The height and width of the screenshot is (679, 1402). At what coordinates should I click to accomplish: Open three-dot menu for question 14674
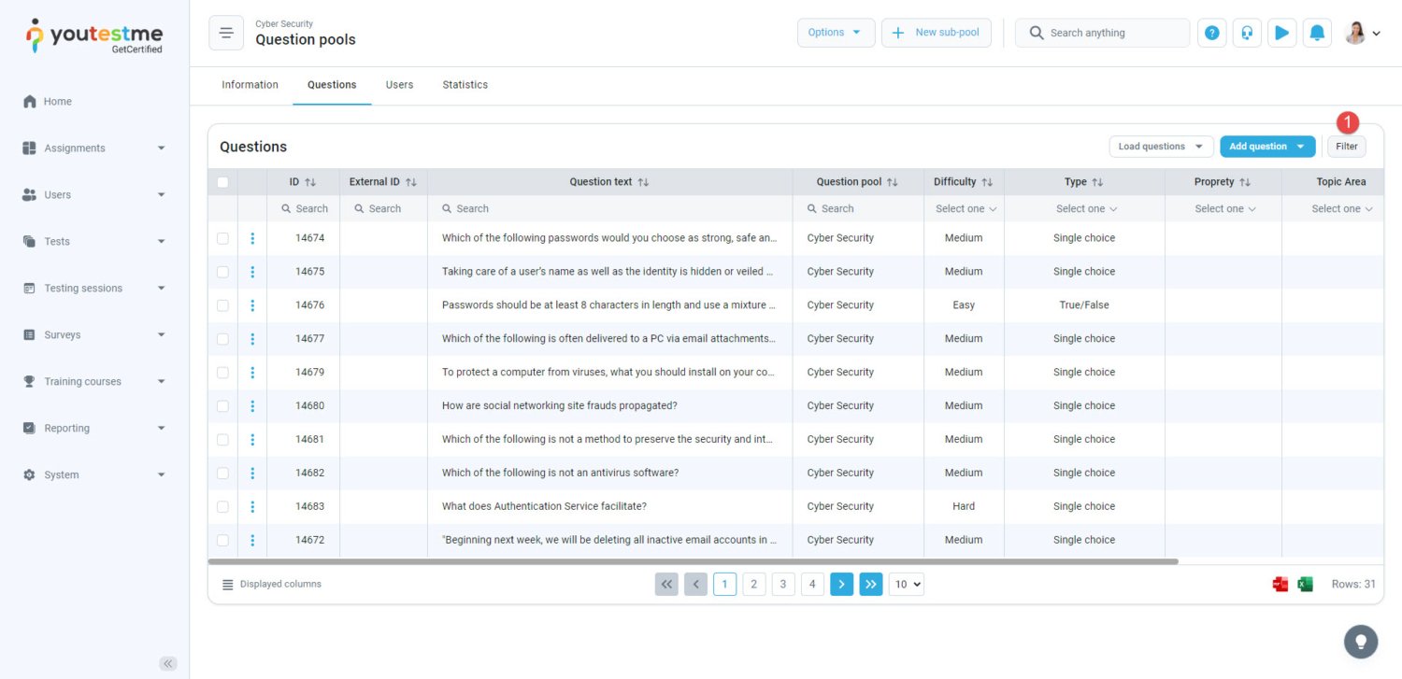252,238
